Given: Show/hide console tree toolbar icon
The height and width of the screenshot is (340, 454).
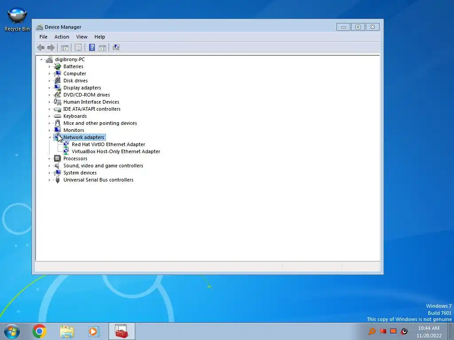Looking at the screenshot, I should tap(65, 48).
